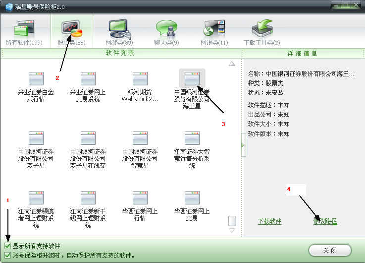Click the 瑞星账号保险柜 title bar logo
Image resolution: width=365 pixels, height=263 pixels.
pos(9,7)
